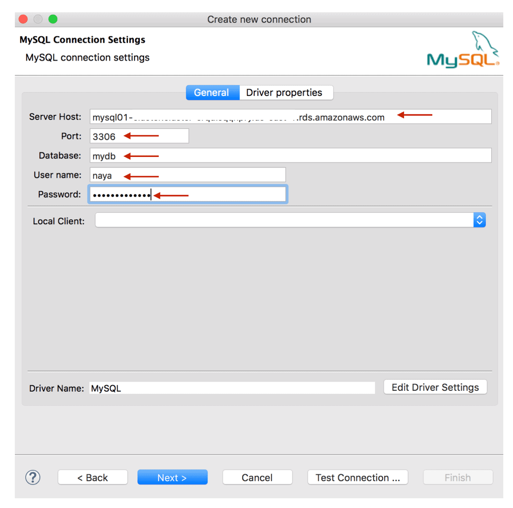513x508 pixels.
Task: Click the Driver Name field showing MySQL
Action: click(x=232, y=388)
